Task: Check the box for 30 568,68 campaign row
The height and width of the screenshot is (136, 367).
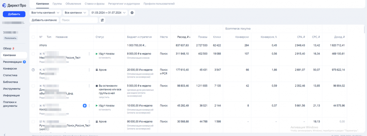Action: point(33,122)
